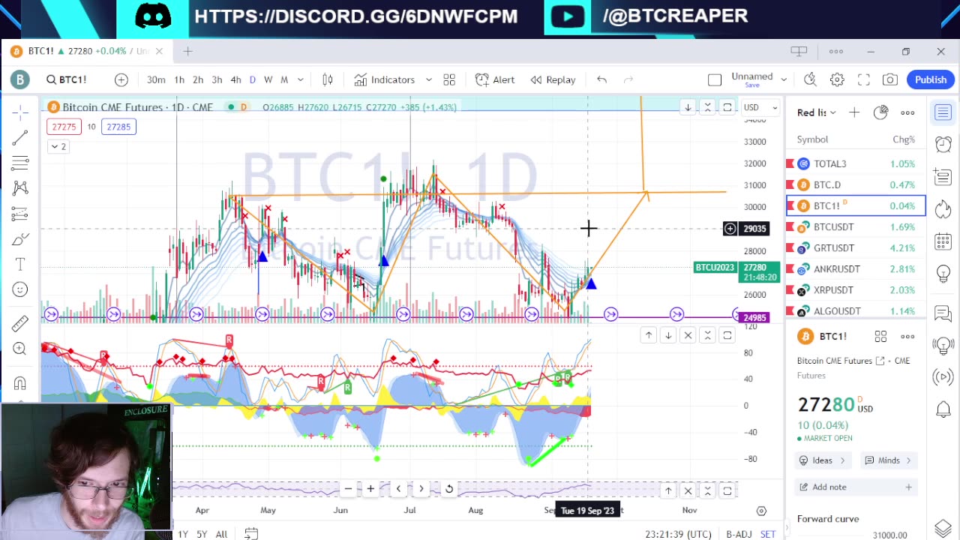Select the text annotation tool
This screenshot has width=960, height=540.
[20, 265]
